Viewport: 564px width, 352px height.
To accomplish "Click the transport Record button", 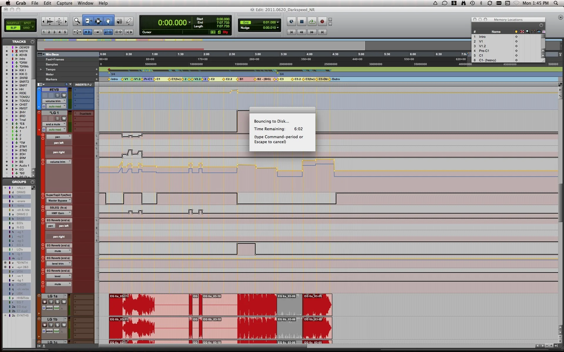I will [322, 21].
